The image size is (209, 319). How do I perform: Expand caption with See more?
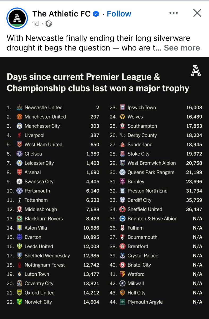click(x=182, y=48)
